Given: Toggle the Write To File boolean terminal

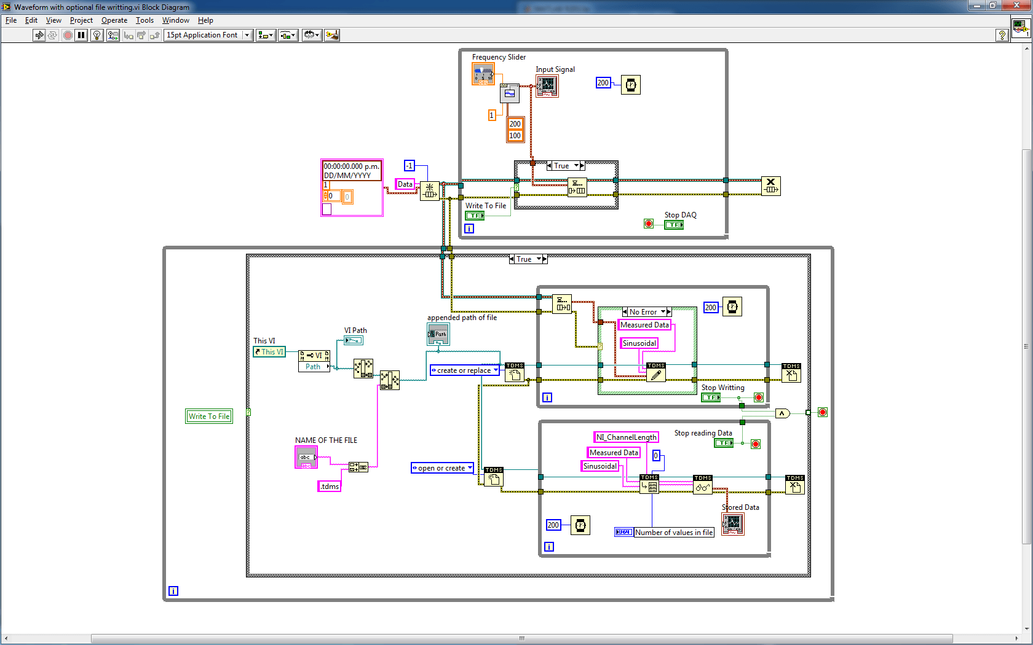Looking at the screenshot, I should click(475, 216).
